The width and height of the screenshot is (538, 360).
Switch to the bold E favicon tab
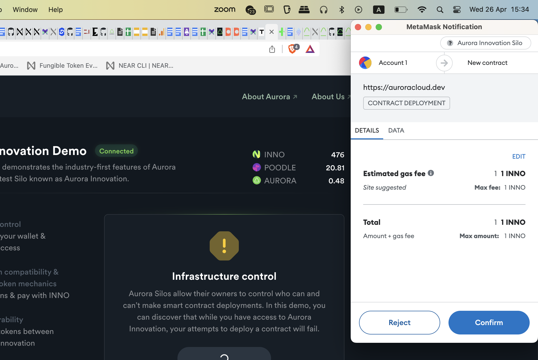point(95,32)
